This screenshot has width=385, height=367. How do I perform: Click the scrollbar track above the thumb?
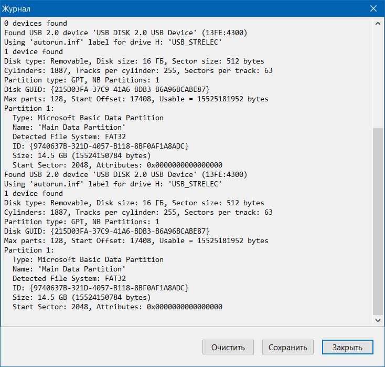click(x=378, y=78)
